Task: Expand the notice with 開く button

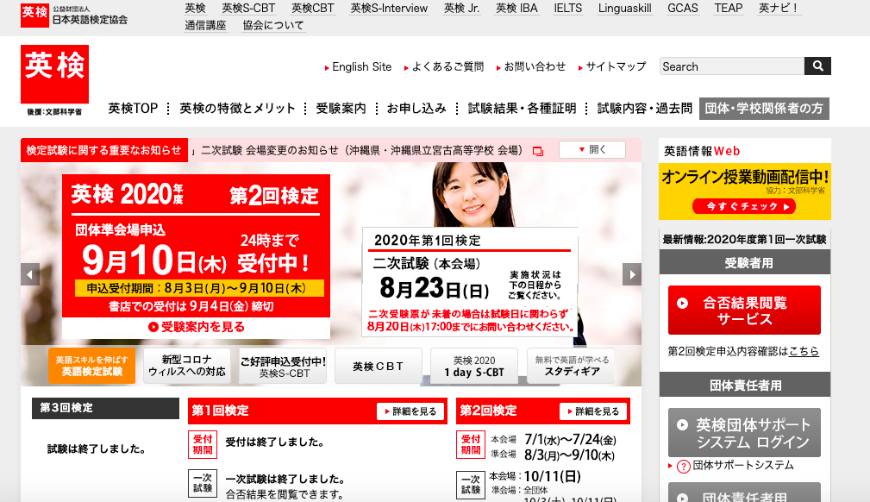Action: pyautogui.click(x=591, y=150)
